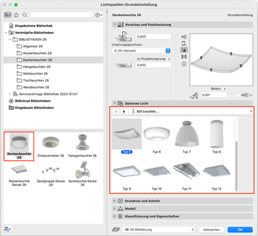This screenshot has width=258, height=236.
Task: Confirm the dialog with OK
Action: tap(240, 230)
